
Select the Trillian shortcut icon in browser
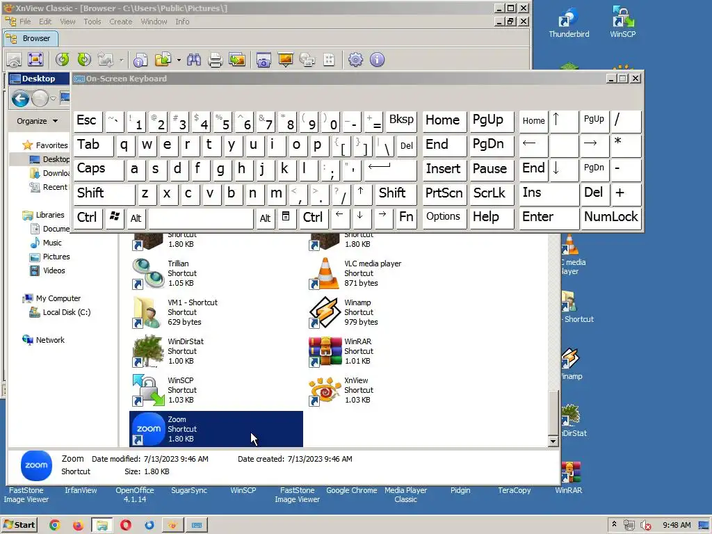click(148, 273)
